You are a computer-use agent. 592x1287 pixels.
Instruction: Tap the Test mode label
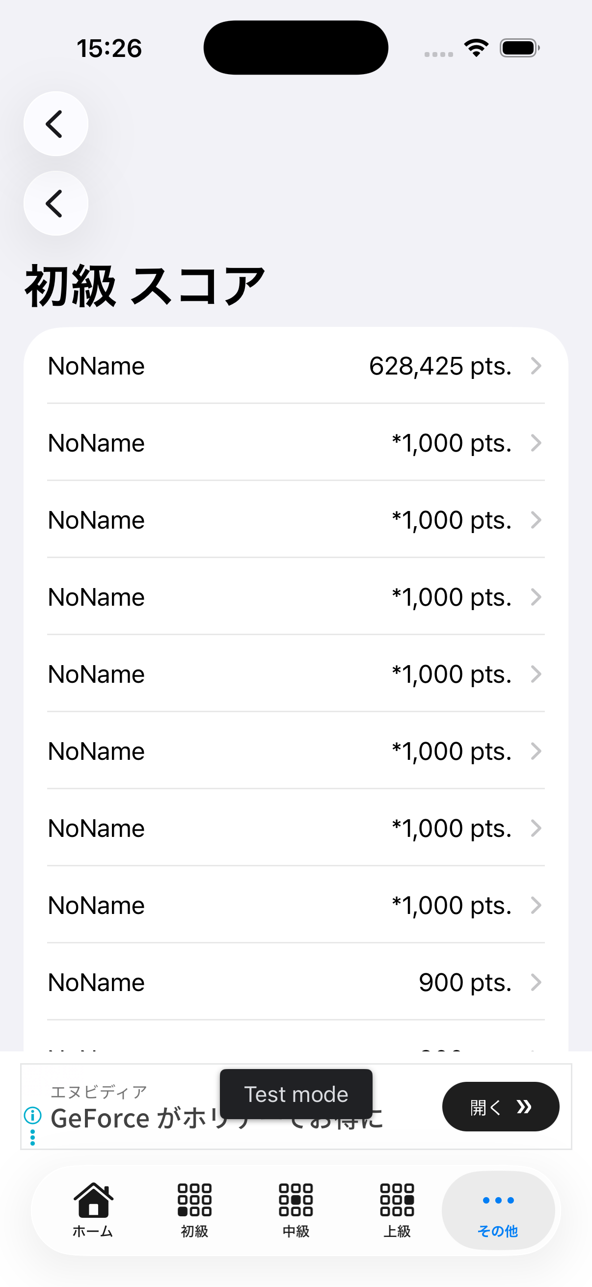pos(296,1094)
